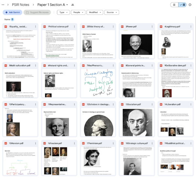Screen dimensions: 196x178
Task: Open more options for 6Natural rights file
Action: pyautogui.click(x=74, y=65)
